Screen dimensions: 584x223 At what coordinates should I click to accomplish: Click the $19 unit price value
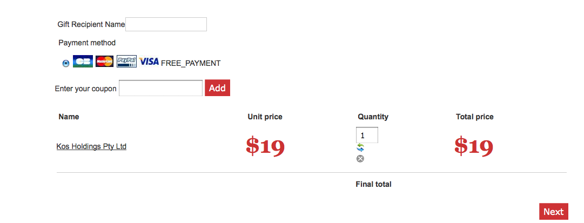click(x=265, y=146)
